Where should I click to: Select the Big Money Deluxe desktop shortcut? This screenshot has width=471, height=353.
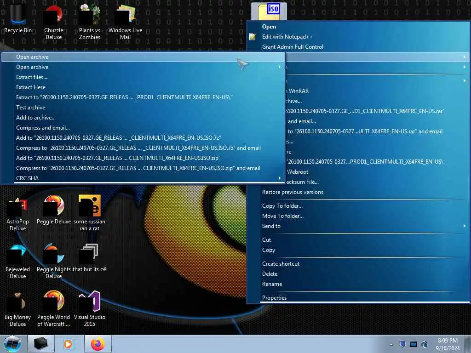18,309
